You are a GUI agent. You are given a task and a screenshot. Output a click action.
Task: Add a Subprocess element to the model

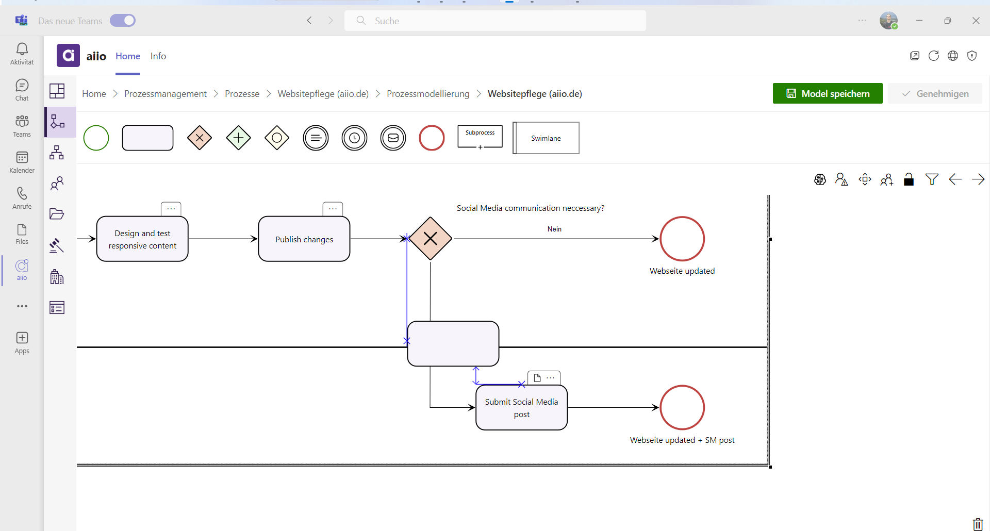click(480, 136)
